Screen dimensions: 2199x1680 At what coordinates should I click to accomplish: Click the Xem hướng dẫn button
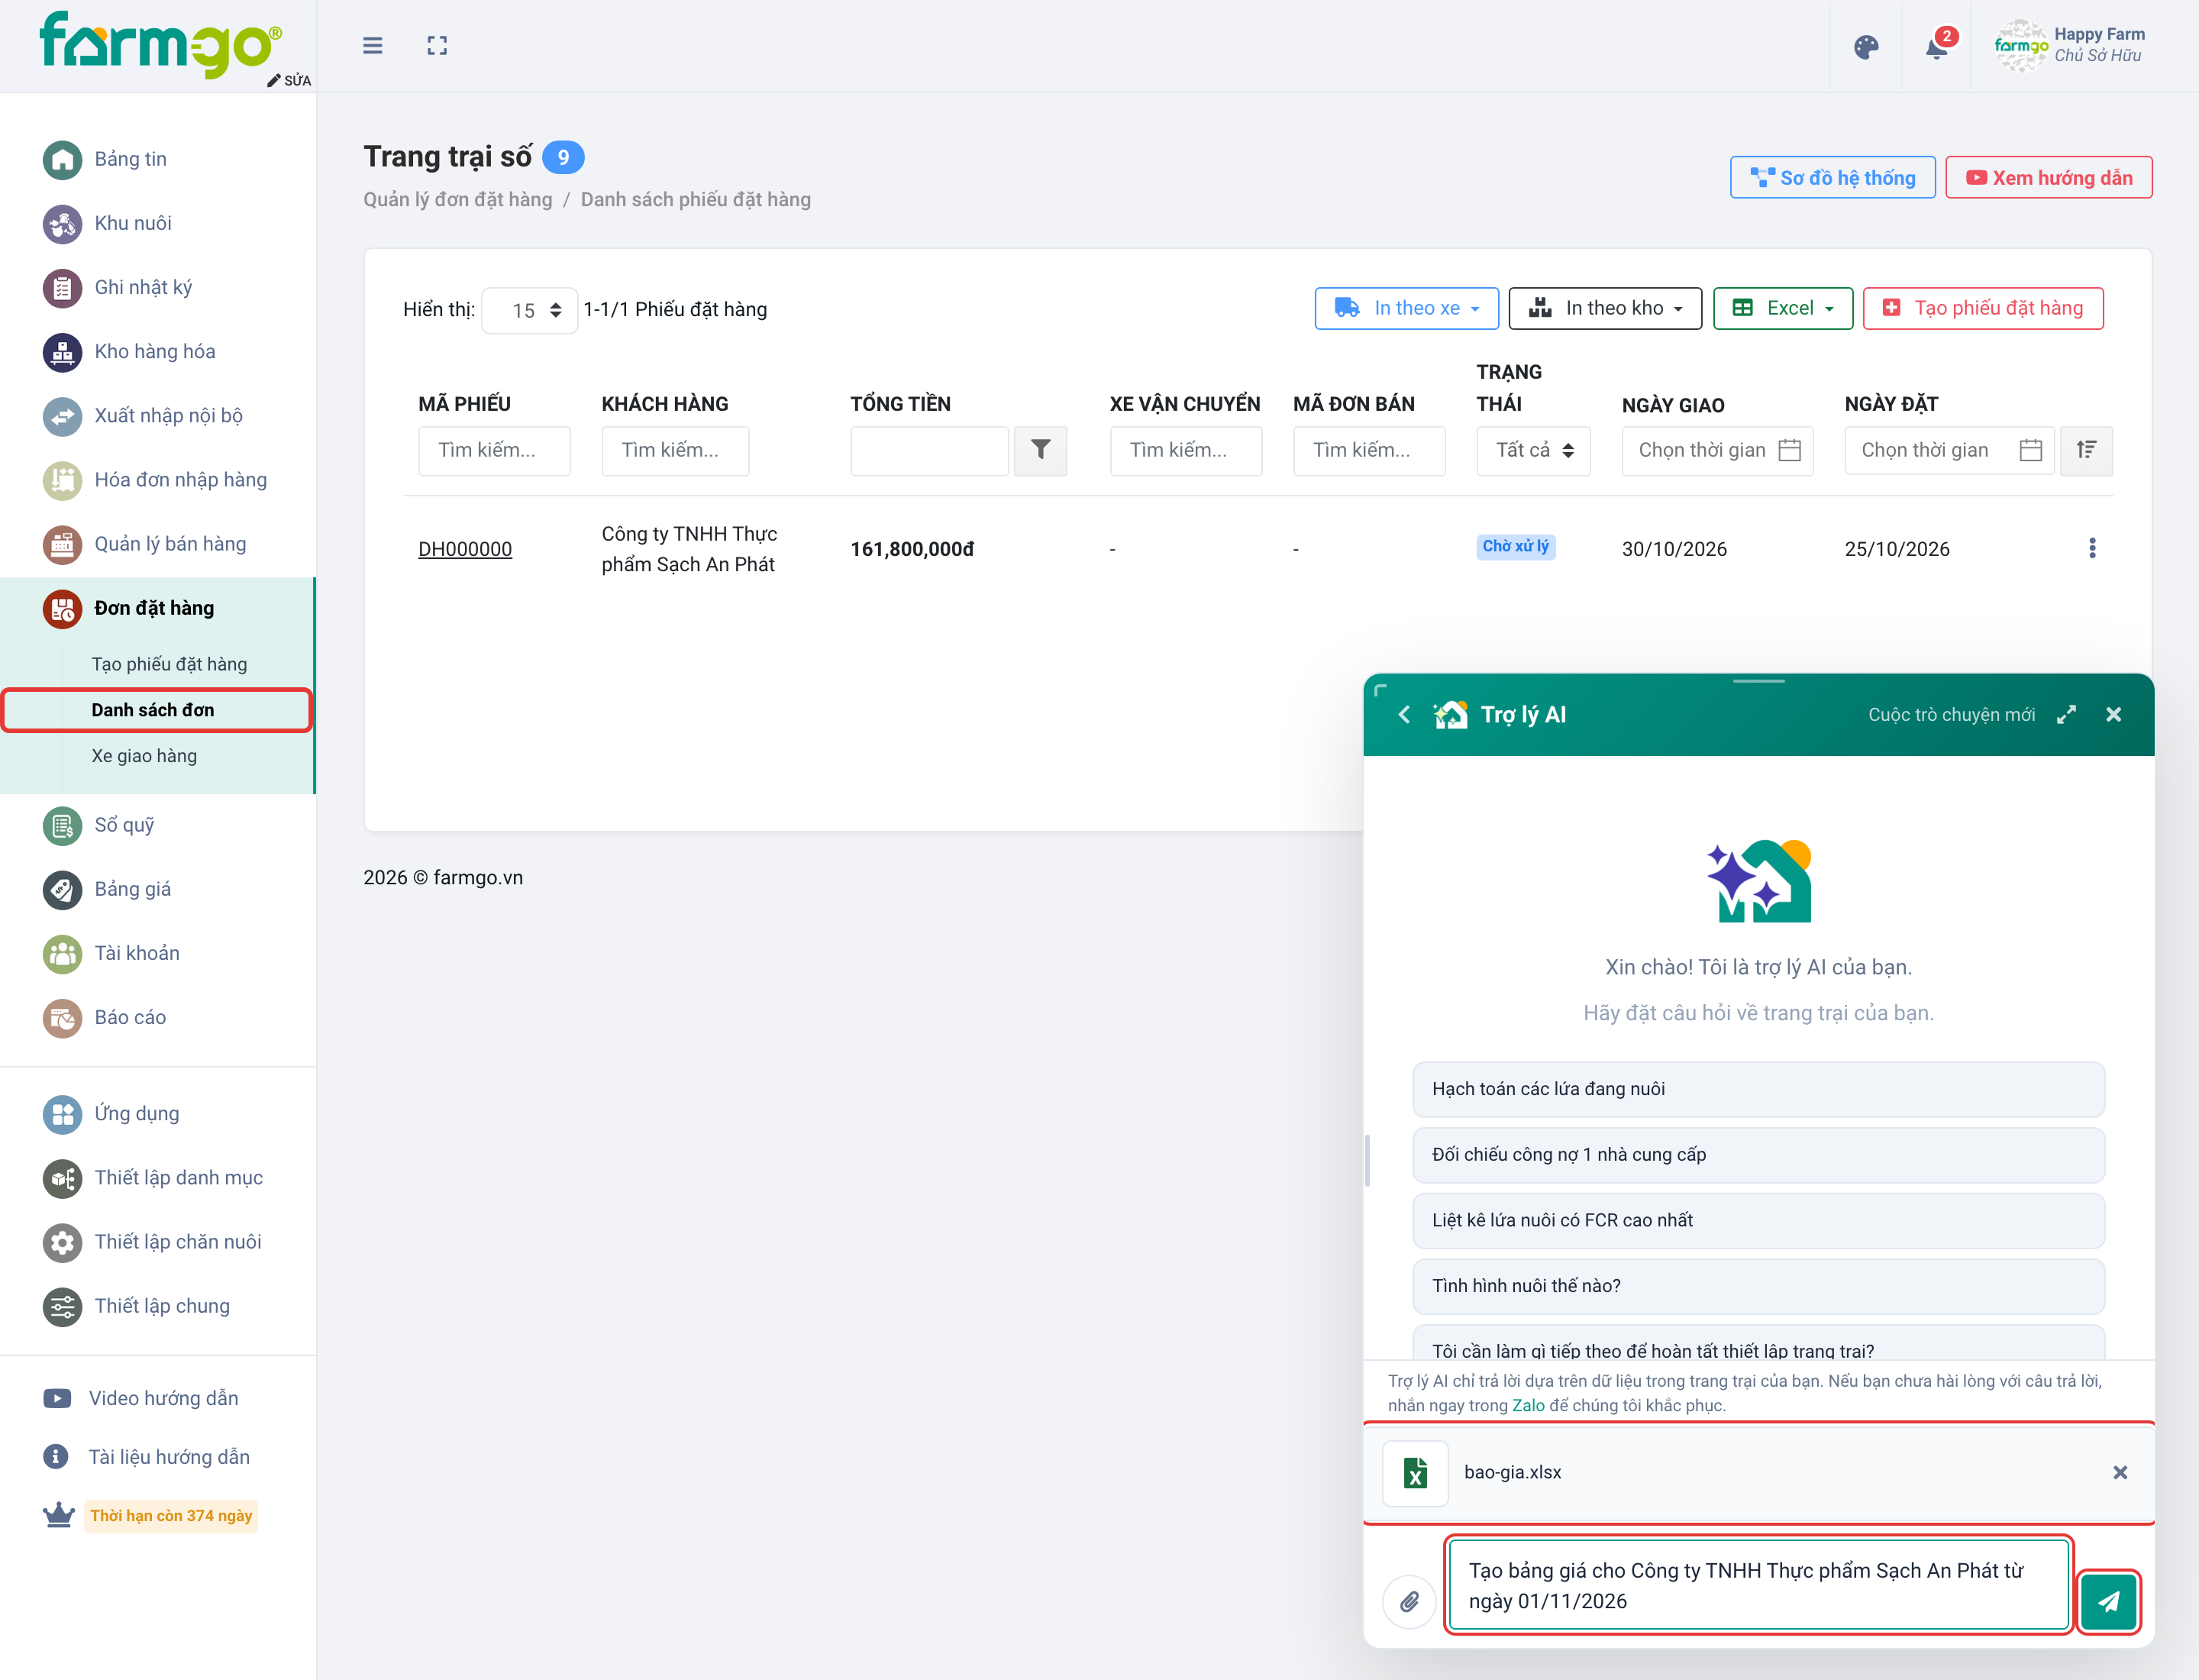click(x=2048, y=177)
